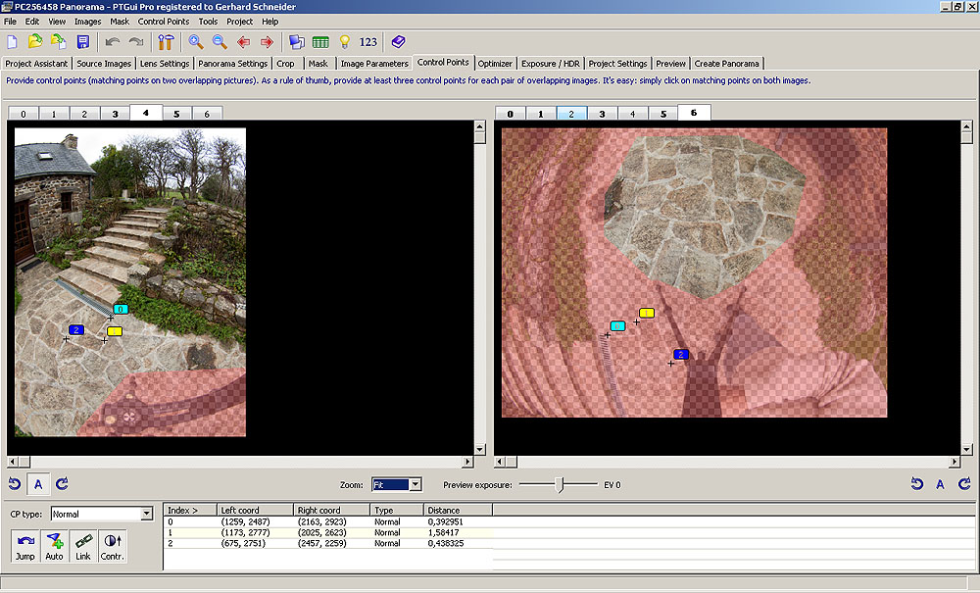Click the Save Project floppy disk icon
Screen dimensions: 980x593
[82, 42]
